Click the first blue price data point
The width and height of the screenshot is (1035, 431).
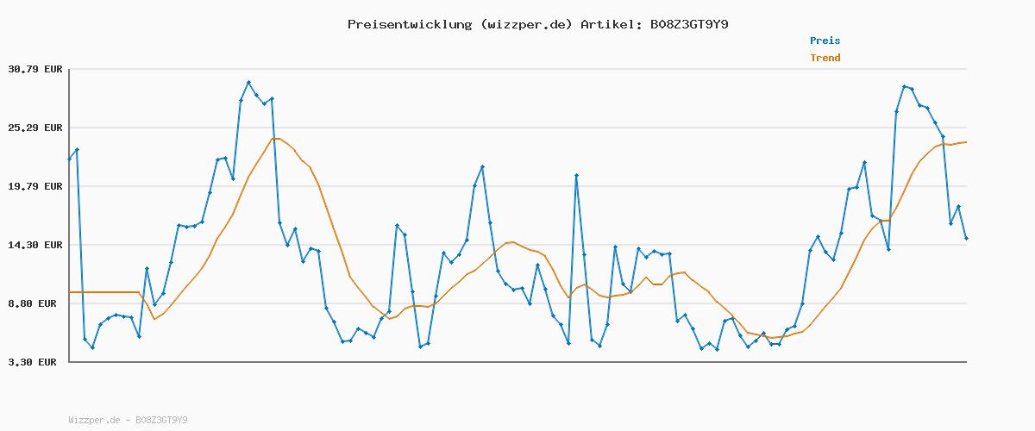[70, 159]
